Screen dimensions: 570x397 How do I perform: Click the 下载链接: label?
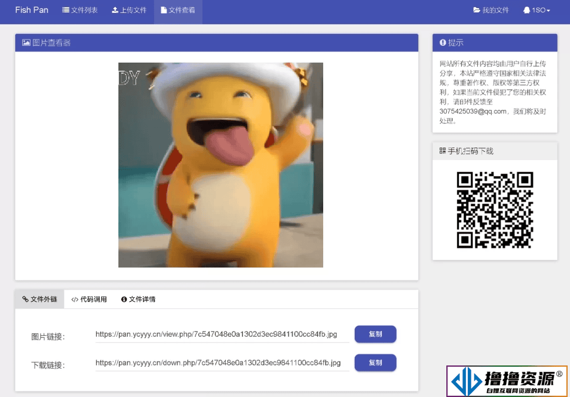click(x=48, y=365)
